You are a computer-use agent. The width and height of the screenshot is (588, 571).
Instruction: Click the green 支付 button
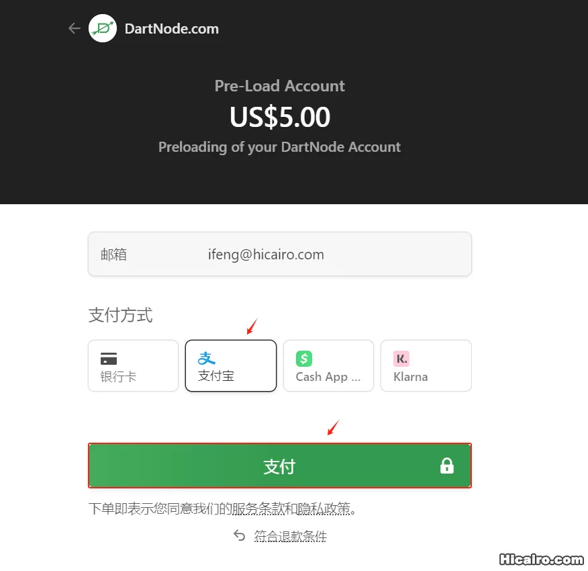coord(280,466)
